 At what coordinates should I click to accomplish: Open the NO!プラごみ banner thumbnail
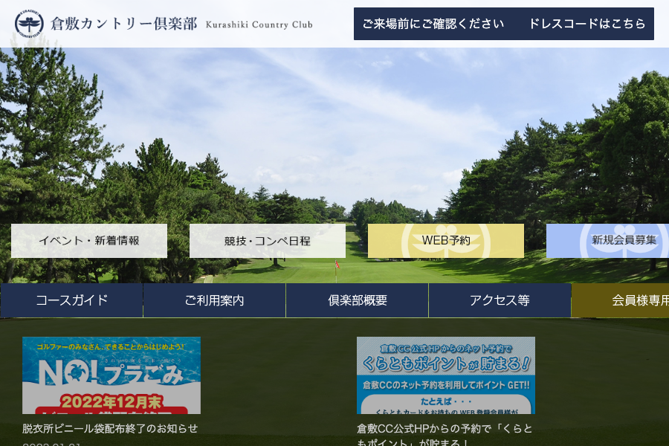tap(111, 375)
